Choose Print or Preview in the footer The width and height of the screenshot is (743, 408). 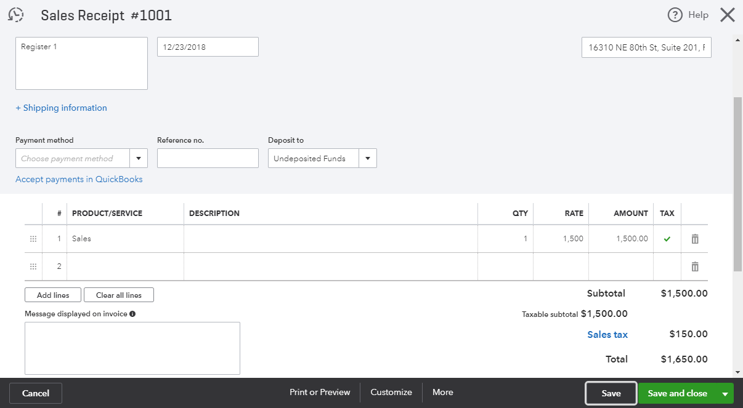tap(320, 393)
